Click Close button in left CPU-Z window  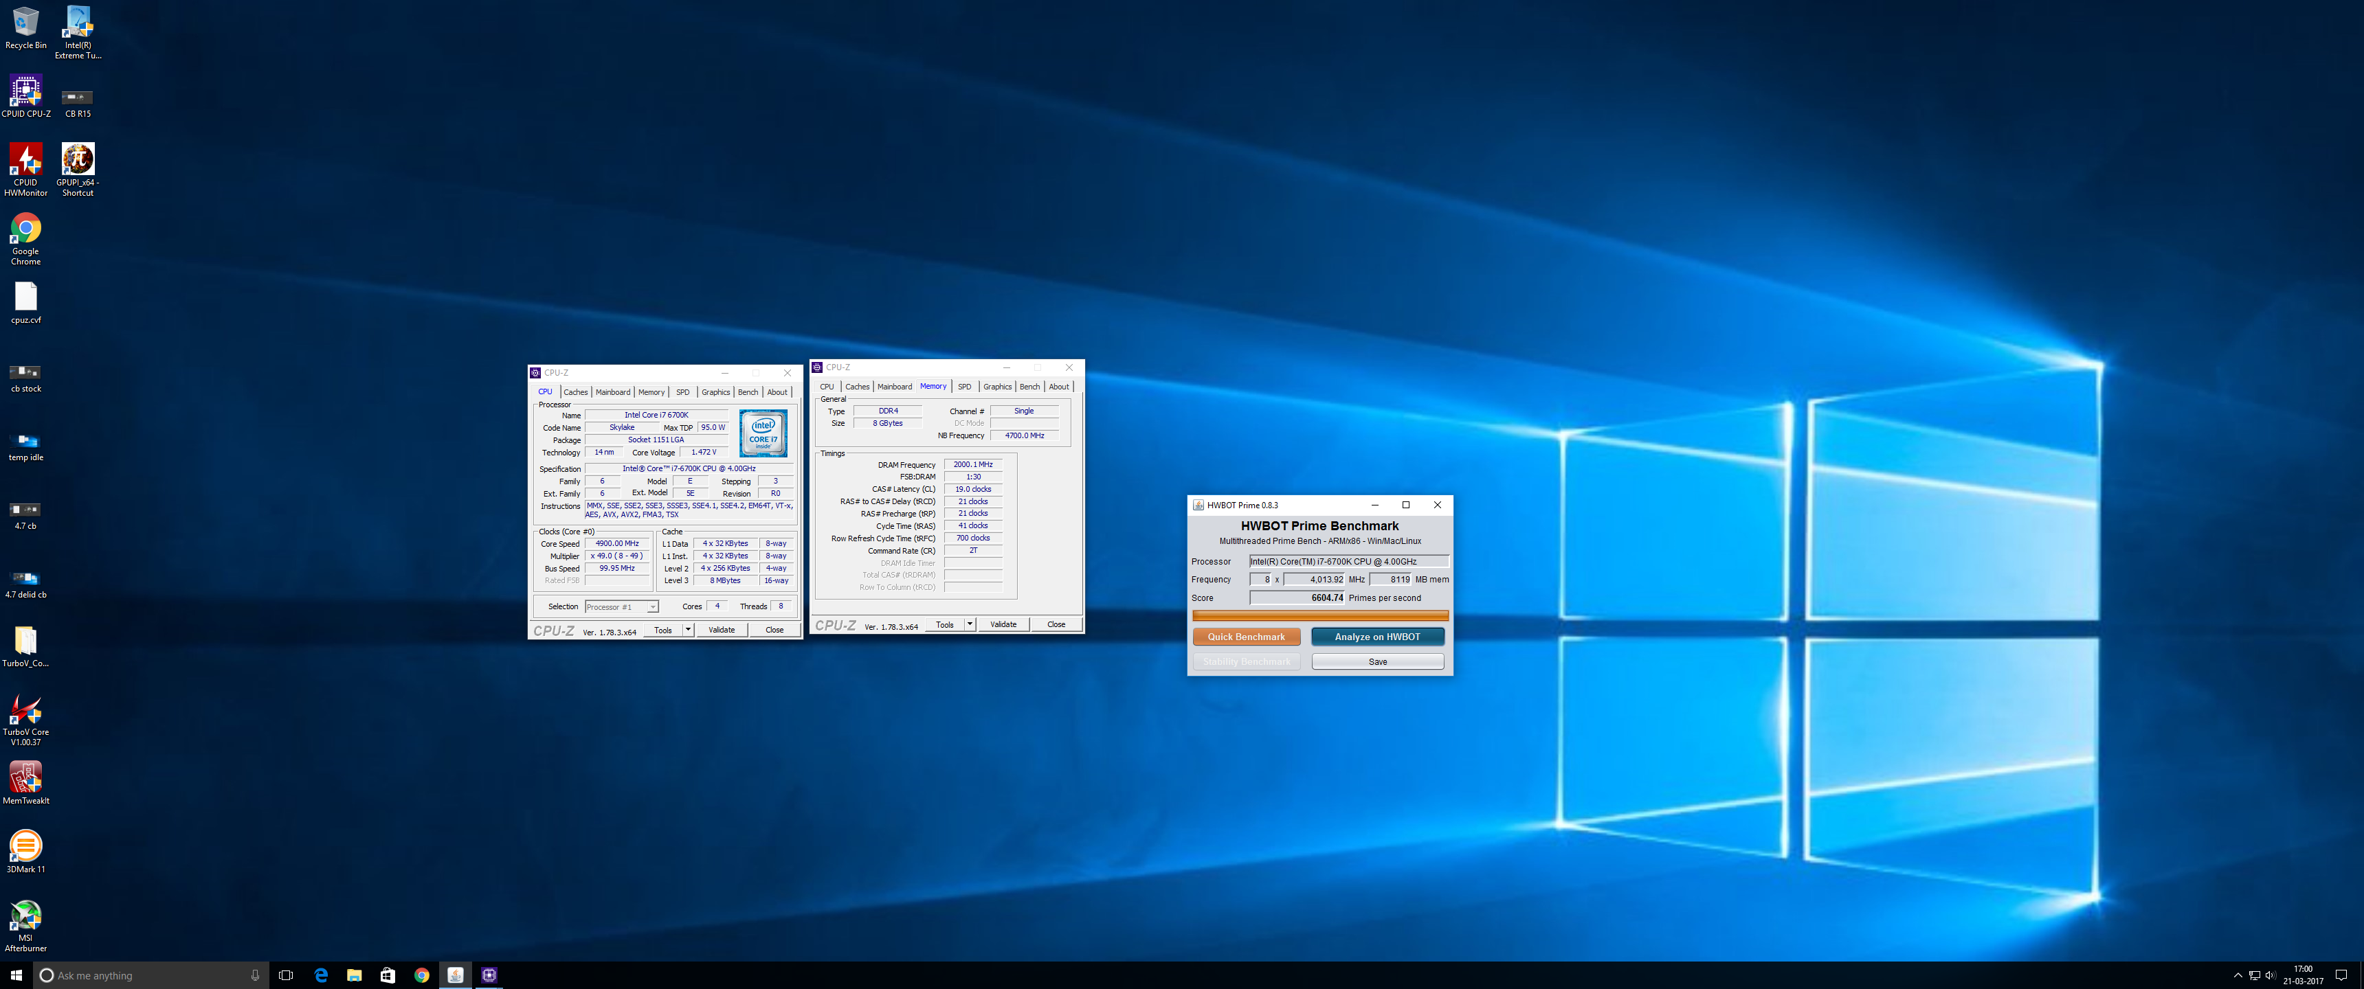(774, 630)
